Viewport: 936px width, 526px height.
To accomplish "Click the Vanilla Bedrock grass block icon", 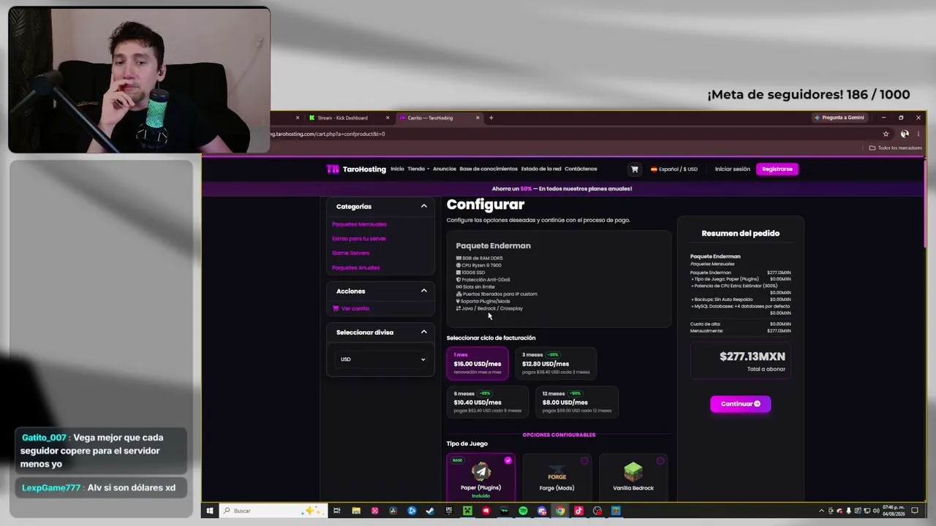I will point(633,471).
